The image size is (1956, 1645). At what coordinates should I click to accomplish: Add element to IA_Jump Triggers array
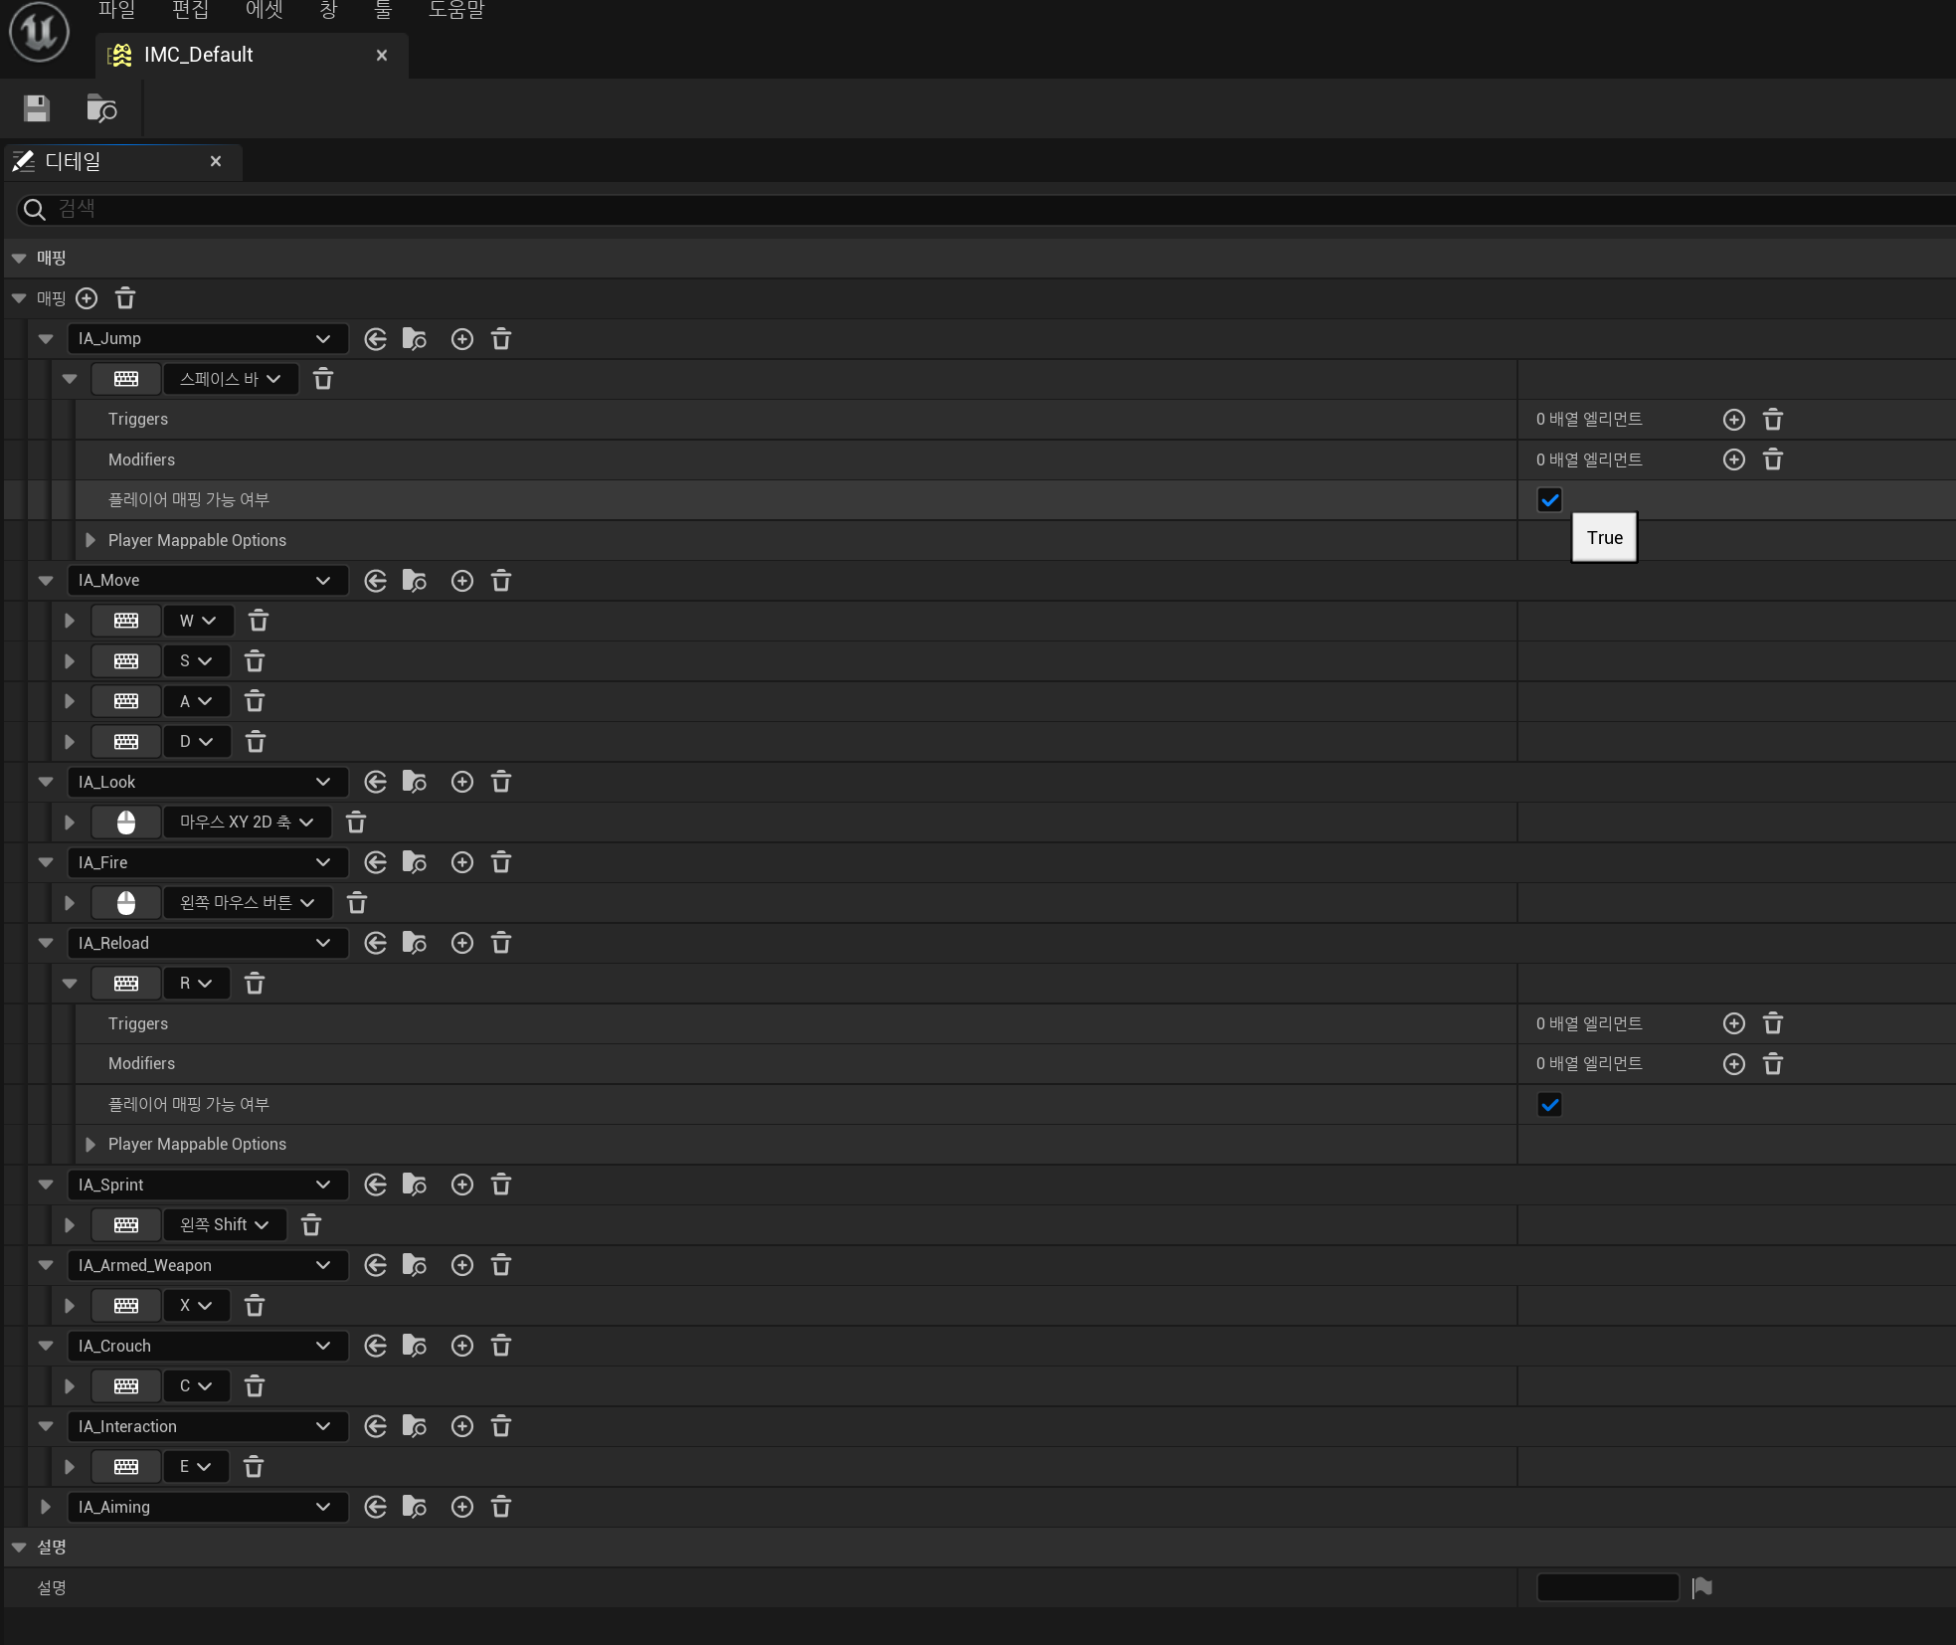[1733, 420]
